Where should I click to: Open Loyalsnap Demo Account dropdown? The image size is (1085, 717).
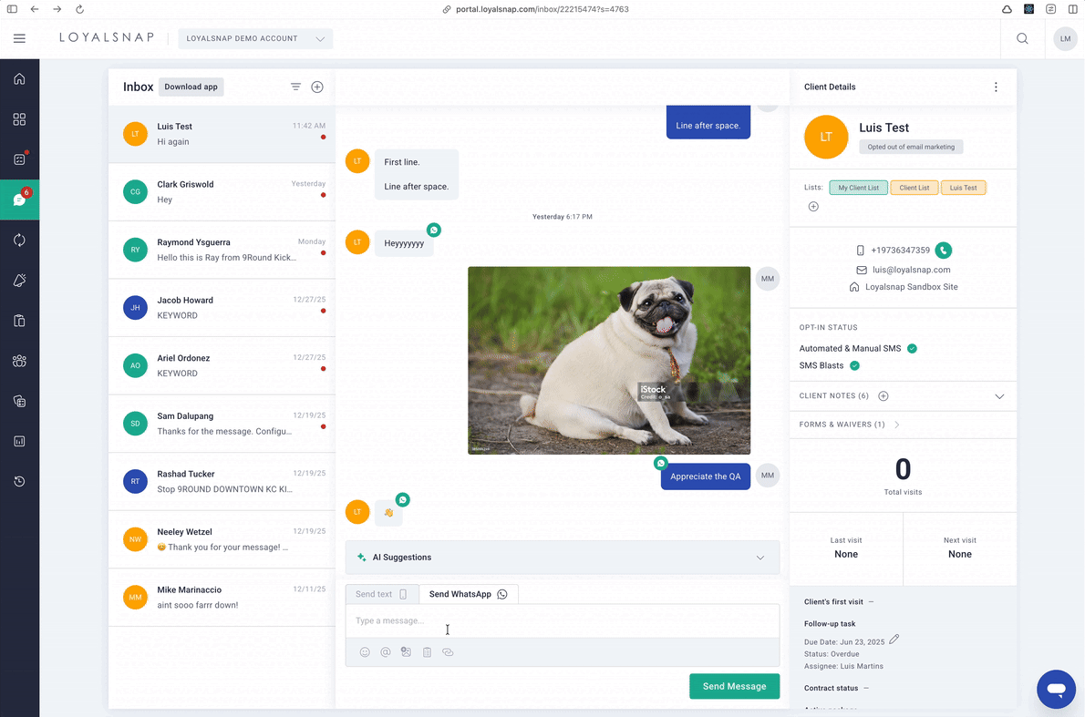[255, 39]
